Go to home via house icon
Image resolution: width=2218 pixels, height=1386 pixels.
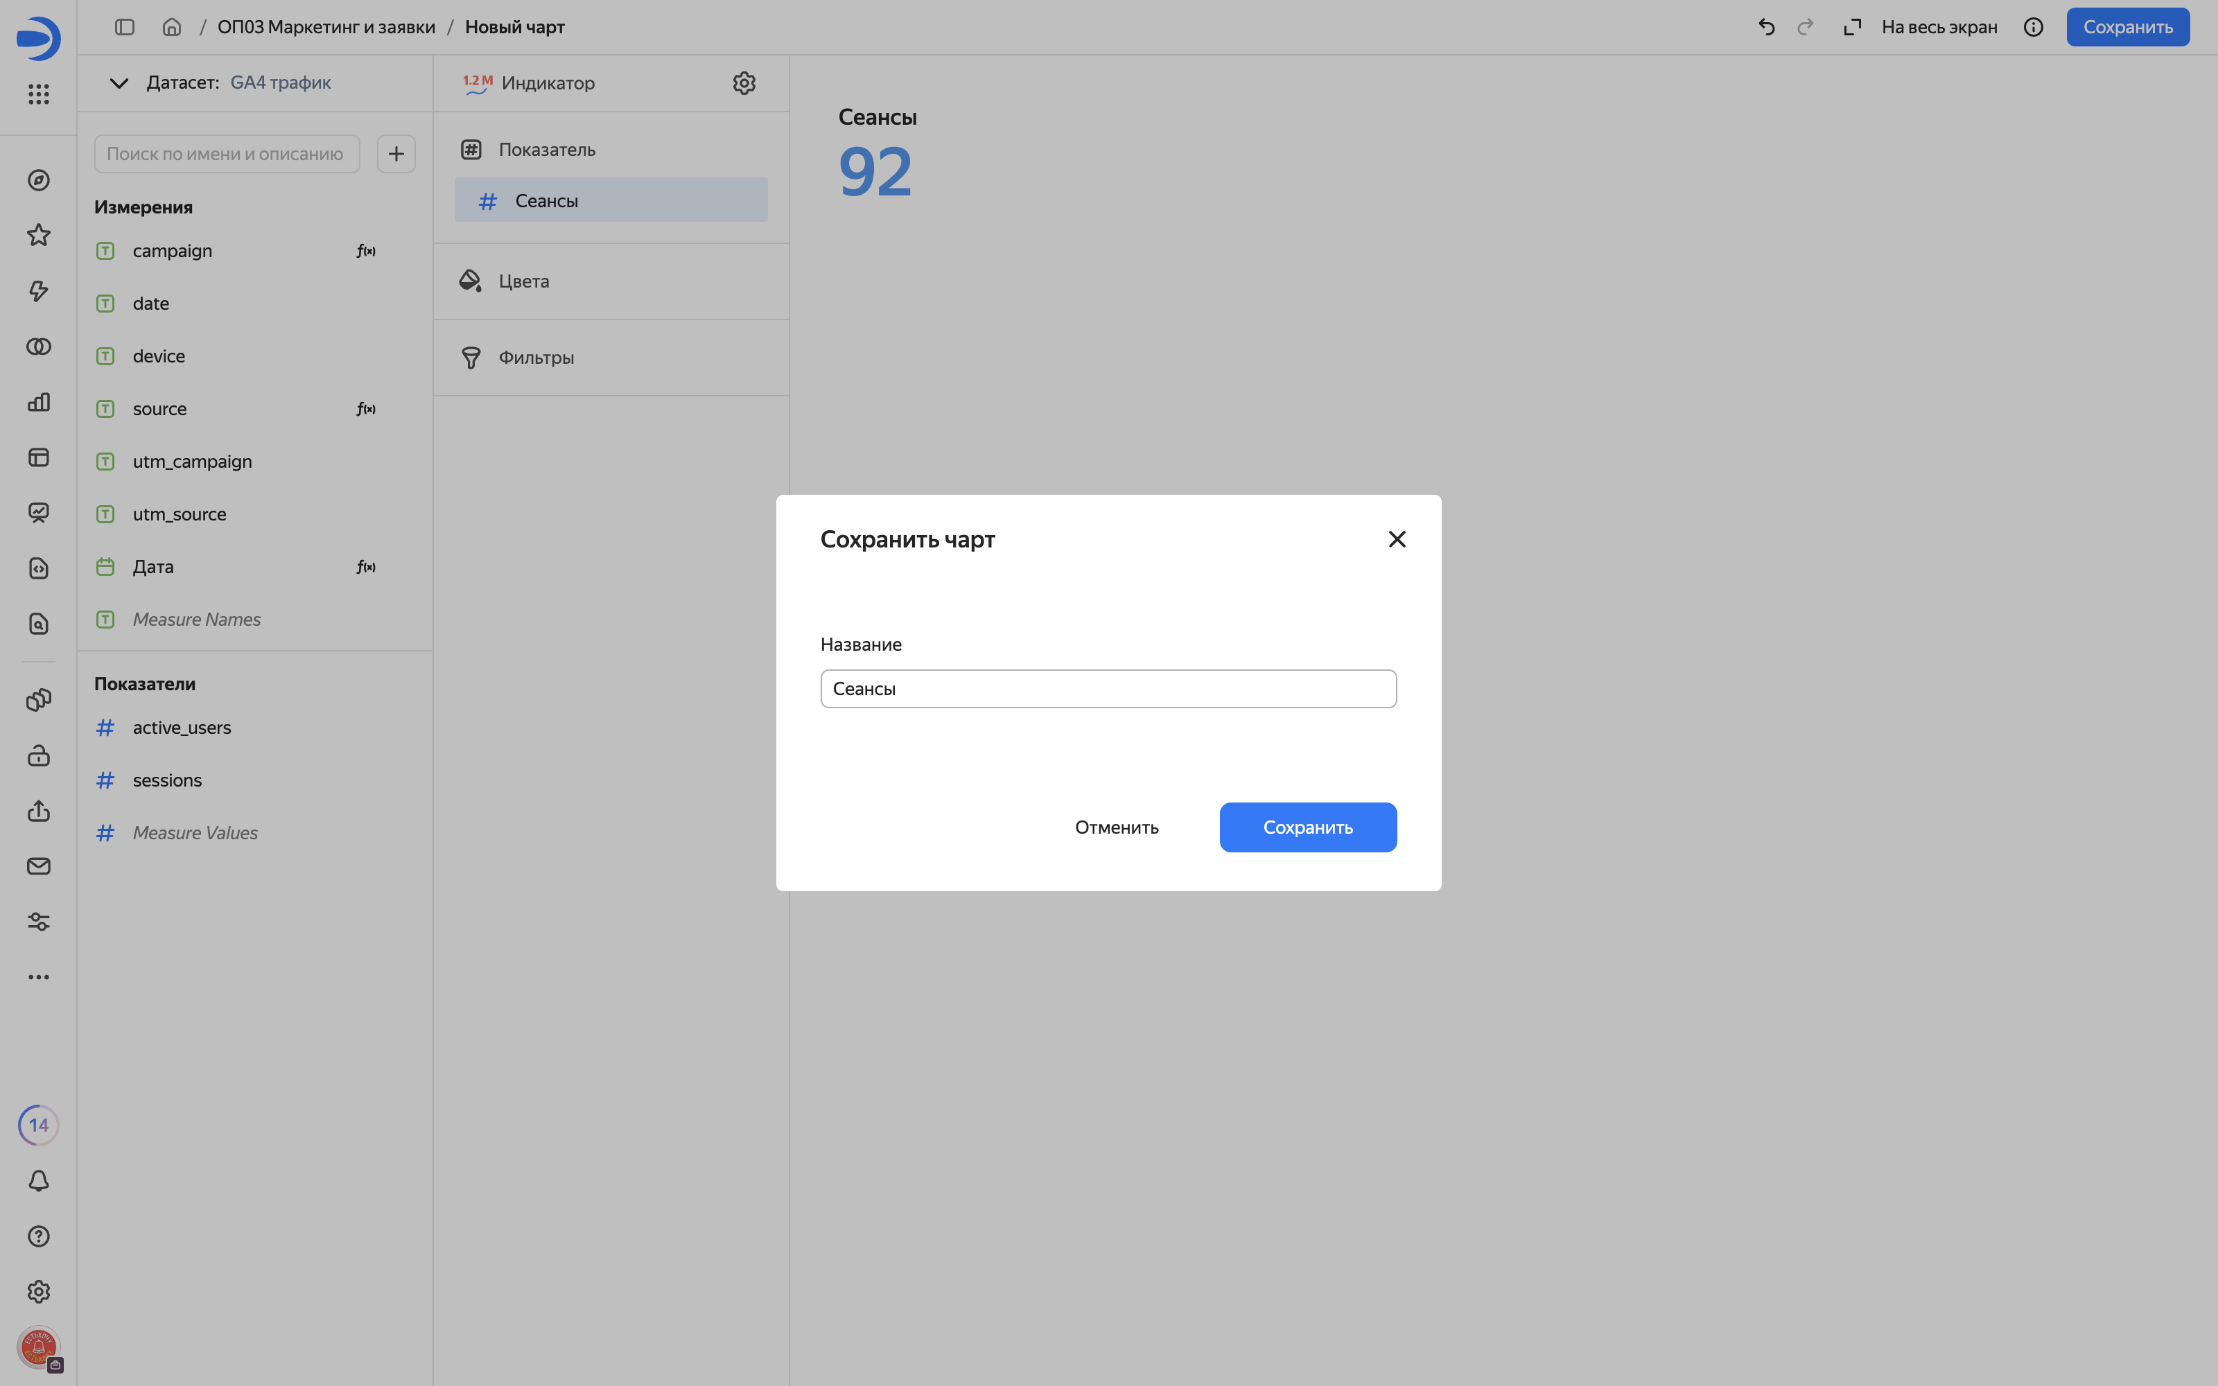tap(171, 28)
